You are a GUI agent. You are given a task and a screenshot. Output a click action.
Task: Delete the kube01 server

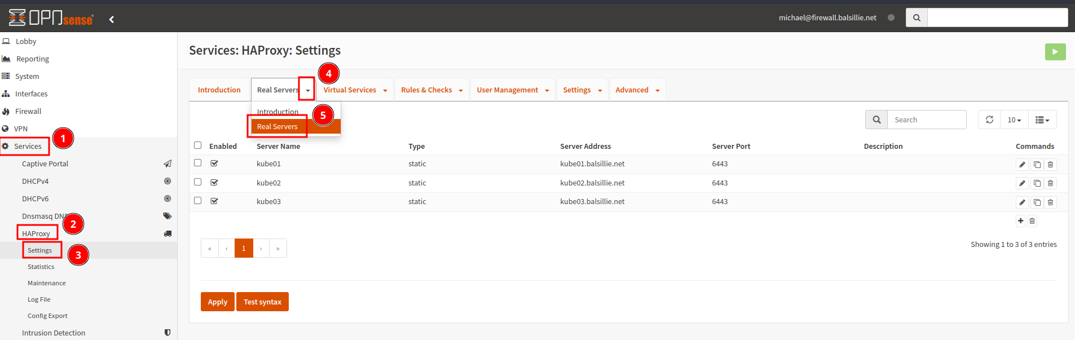(1050, 165)
